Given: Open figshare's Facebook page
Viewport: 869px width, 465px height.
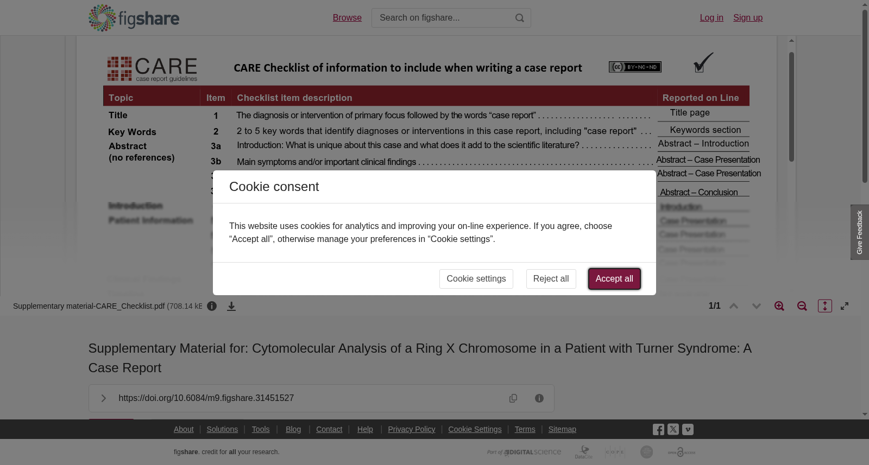Looking at the screenshot, I should tap(658, 430).
